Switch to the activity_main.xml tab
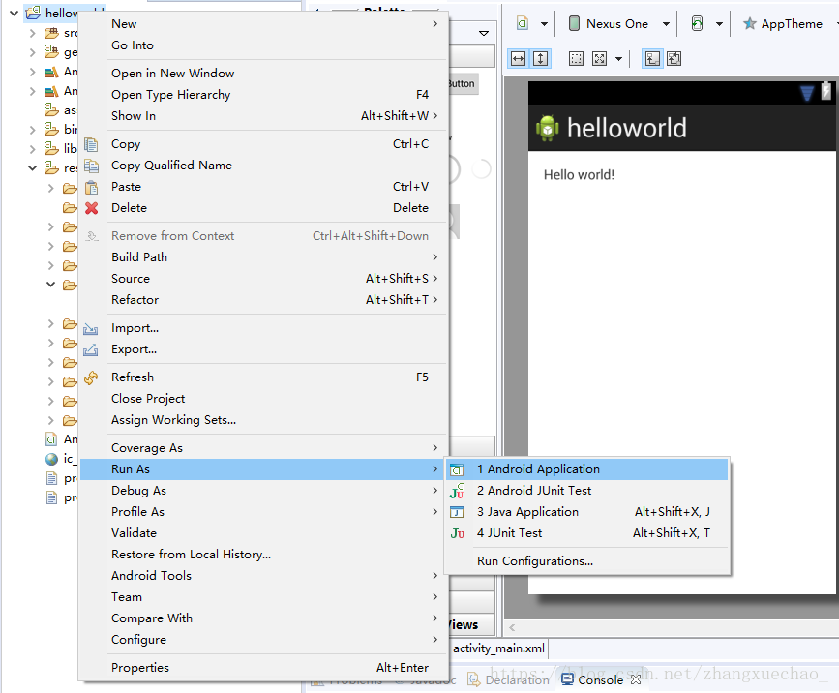The image size is (839, 693). point(498,648)
